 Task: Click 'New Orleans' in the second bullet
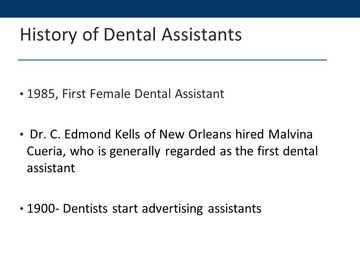[195, 134]
